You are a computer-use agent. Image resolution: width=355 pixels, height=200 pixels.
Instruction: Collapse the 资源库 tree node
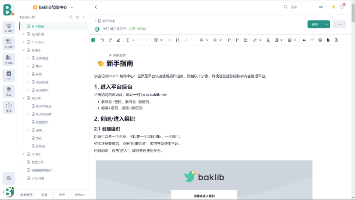[24, 50]
